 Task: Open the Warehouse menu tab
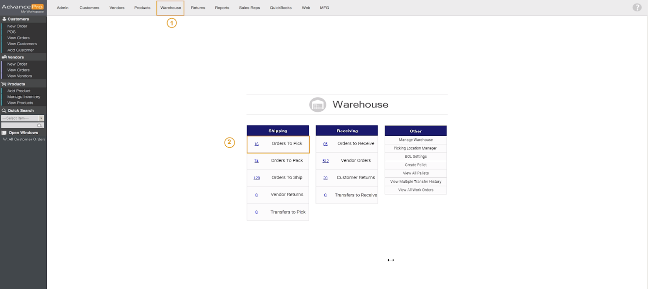tap(171, 8)
